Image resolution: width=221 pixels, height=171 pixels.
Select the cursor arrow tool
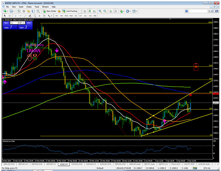(5, 16)
